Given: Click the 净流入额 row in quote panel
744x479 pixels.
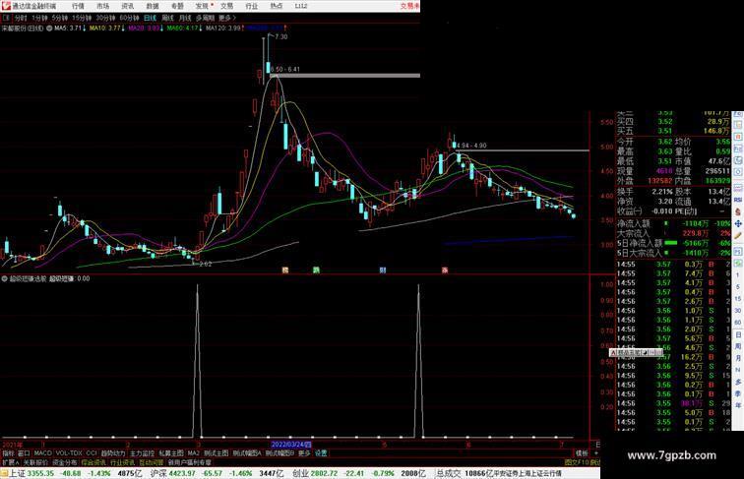Looking at the screenshot, I should click(x=673, y=223).
